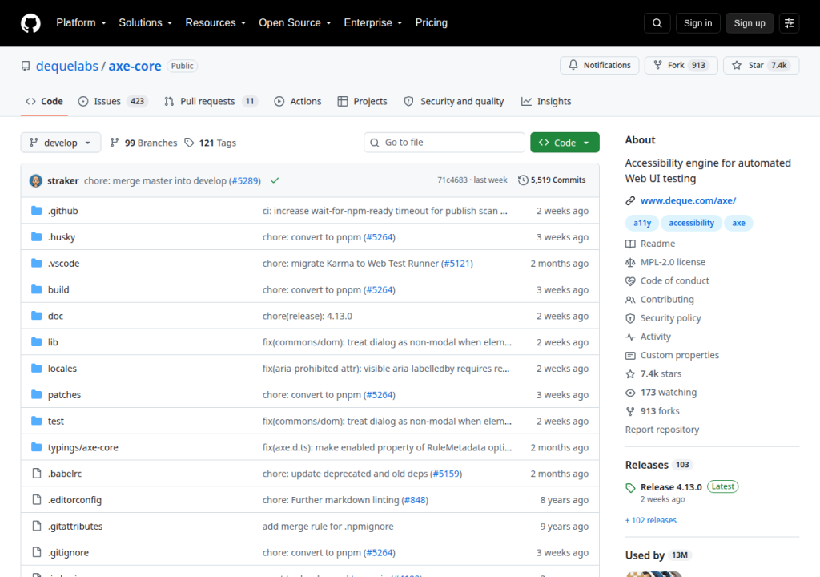820x577 pixels.
Task: Open the MPL-2.0 license link
Action: click(x=665, y=262)
